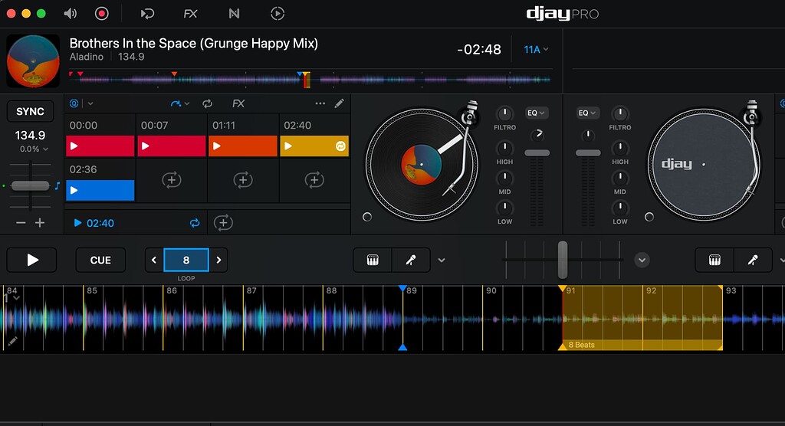Click the microphone icon on deck 1

(411, 260)
